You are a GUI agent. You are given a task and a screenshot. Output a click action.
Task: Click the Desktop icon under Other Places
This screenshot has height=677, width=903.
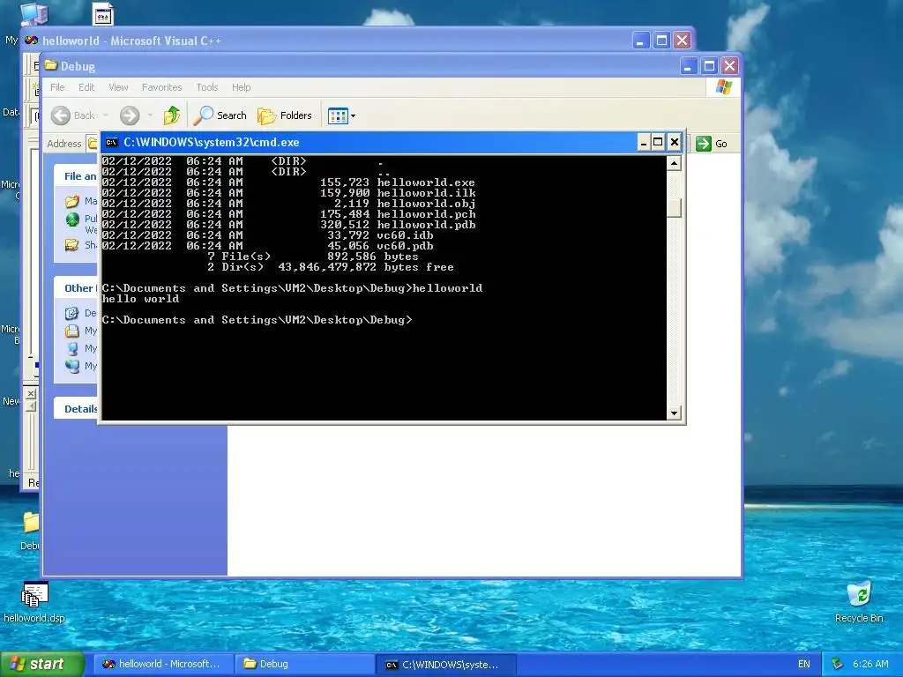click(x=72, y=313)
